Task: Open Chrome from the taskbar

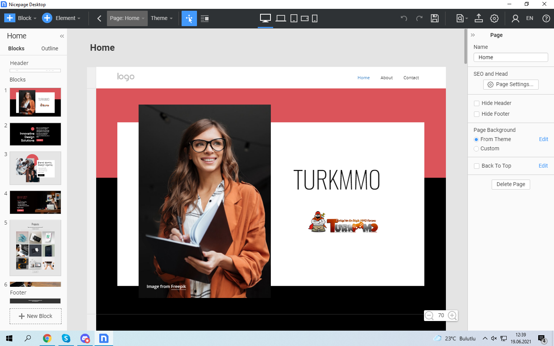Action: [x=47, y=338]
